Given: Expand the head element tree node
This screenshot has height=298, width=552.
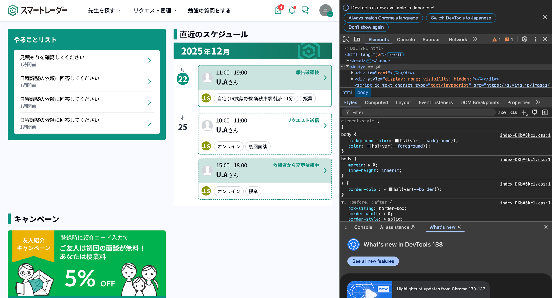Looking at the screenshot, I should (x=348, y=61).
